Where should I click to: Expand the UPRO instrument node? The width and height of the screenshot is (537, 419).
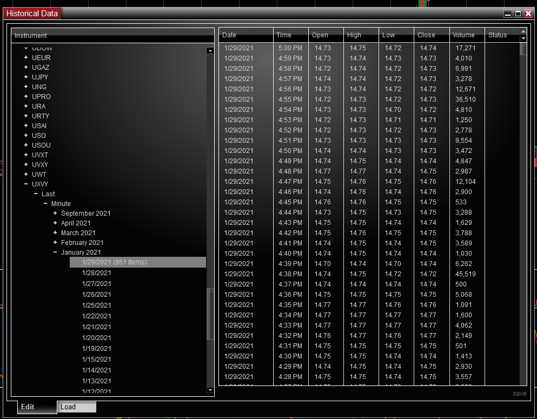(26, 97)
